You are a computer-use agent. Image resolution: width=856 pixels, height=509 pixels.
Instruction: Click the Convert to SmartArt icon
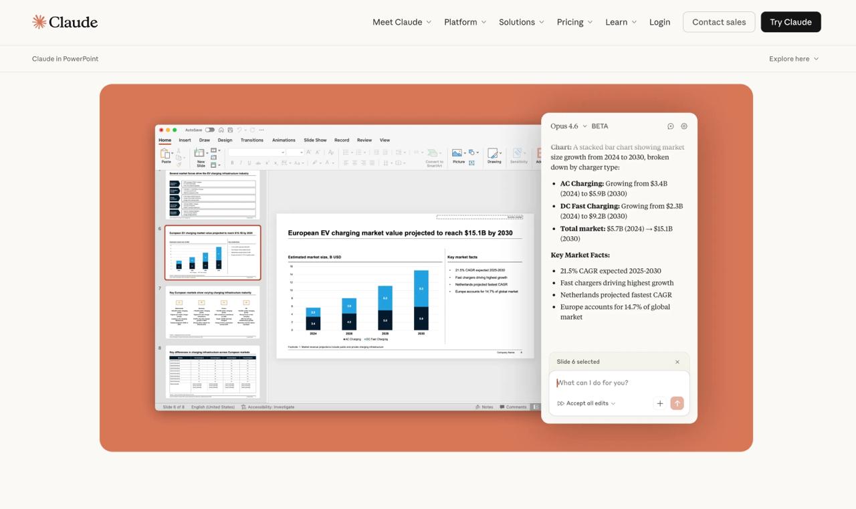tap(433, 155)
